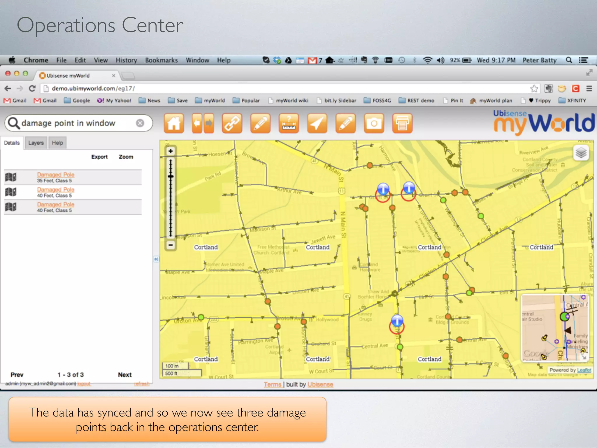Image resolution: width=597 pixels, height=448 pixels.
Task: Open the Help tab
Action: (57, 143)
